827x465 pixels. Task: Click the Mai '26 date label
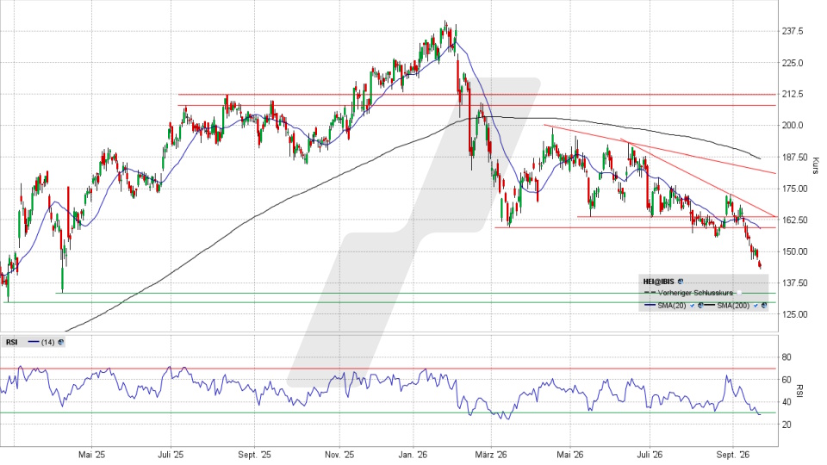570,455
